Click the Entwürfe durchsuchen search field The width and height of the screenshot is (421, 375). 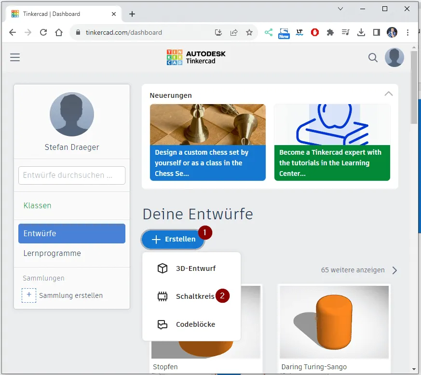[71, 175]
